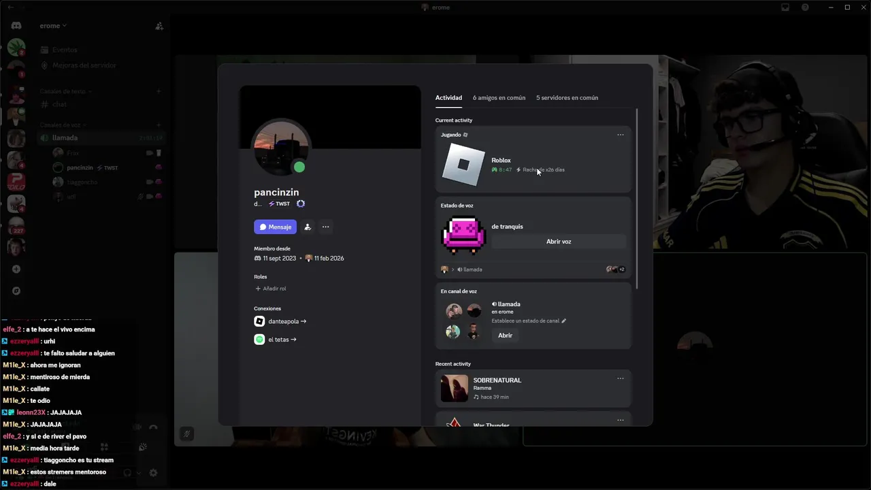Open the help icon in title bar
The height and width of the screenshot is (490, 871).
pyautogui.click(x=805, y=7)
